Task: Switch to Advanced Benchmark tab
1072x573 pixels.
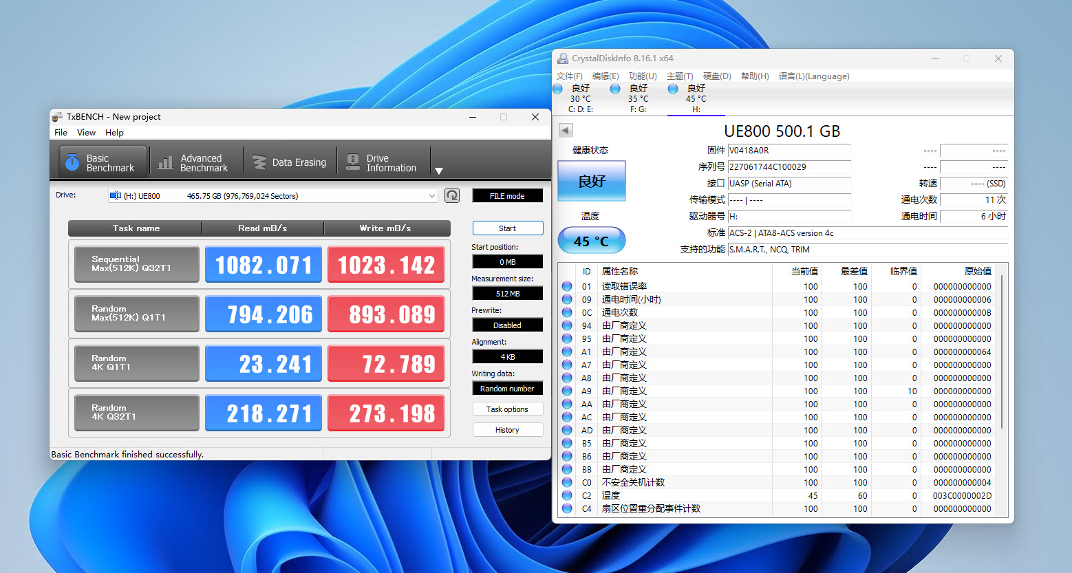Action: (x=195, y=163)
